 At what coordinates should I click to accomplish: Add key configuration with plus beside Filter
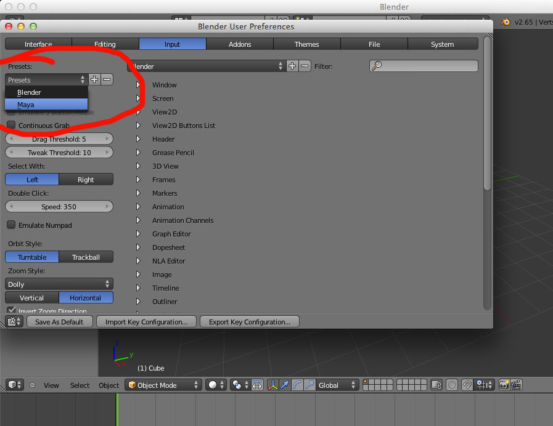(292, 66)
